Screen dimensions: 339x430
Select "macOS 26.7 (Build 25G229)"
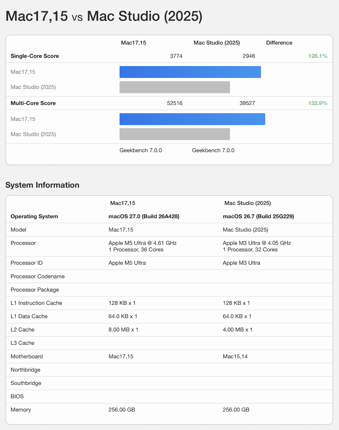258,216
